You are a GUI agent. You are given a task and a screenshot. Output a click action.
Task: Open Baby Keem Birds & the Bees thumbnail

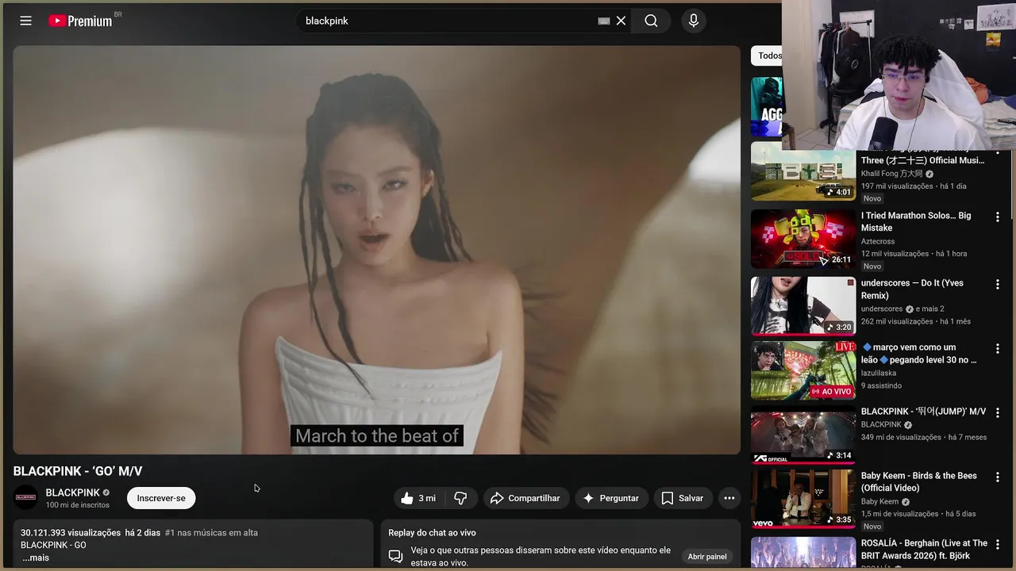tap(803, 499)
